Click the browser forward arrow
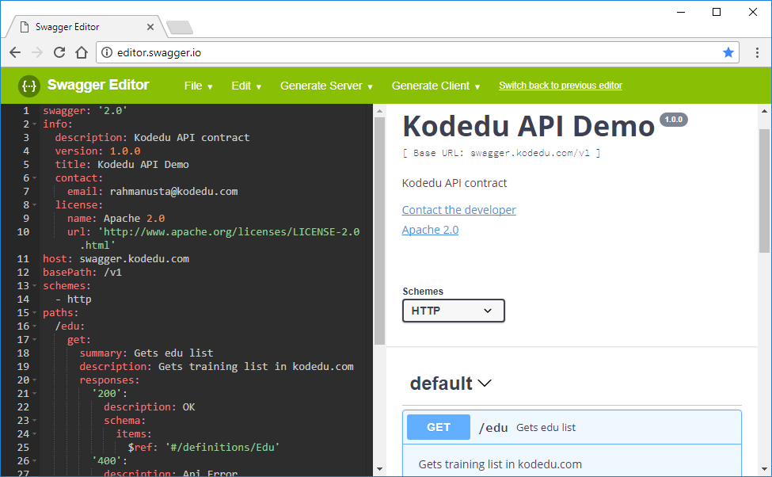 [37, 52]
